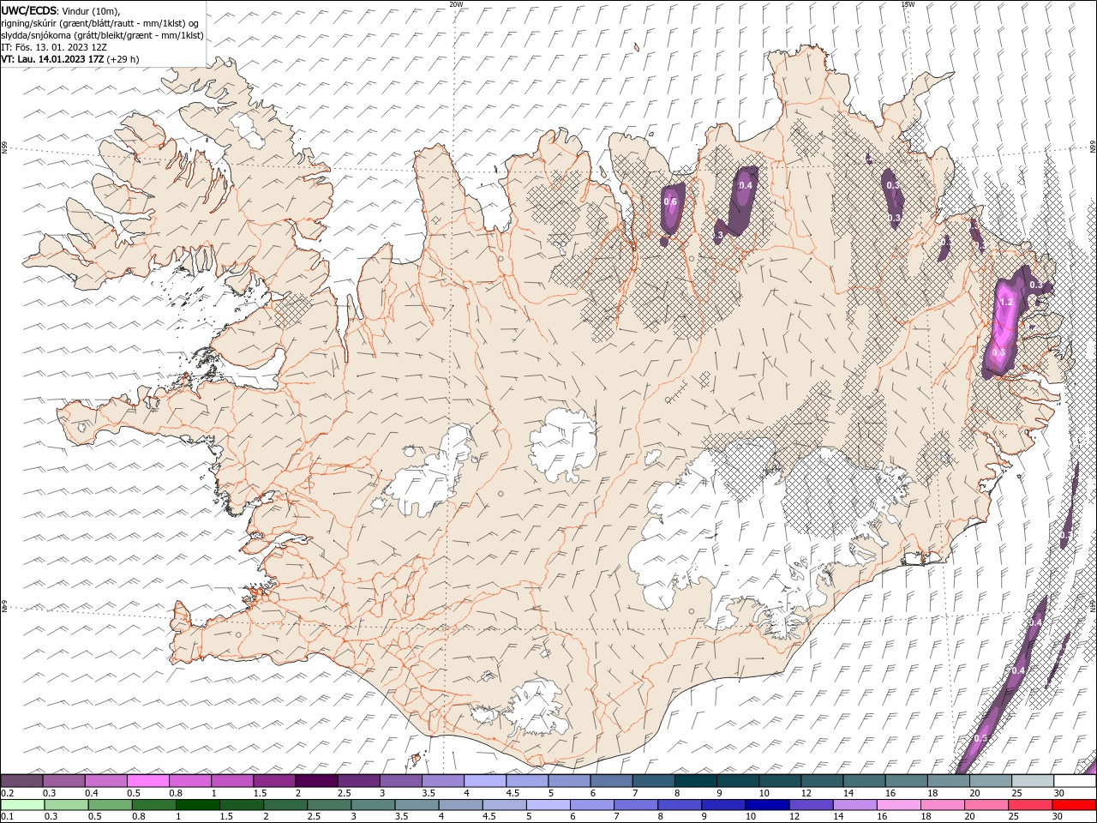1097x823 pixels.
Task: Select top-row swatch starting at 1
Action: click(231, 781)
